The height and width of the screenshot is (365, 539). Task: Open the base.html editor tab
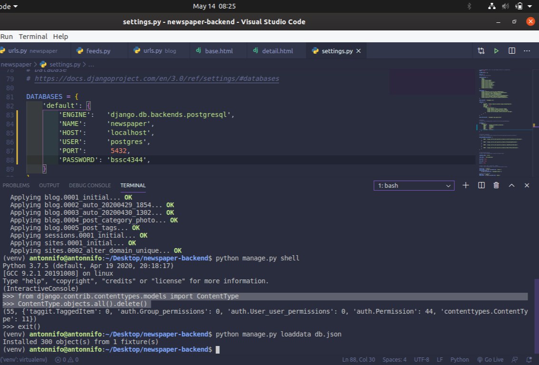(x=219, y=51)
